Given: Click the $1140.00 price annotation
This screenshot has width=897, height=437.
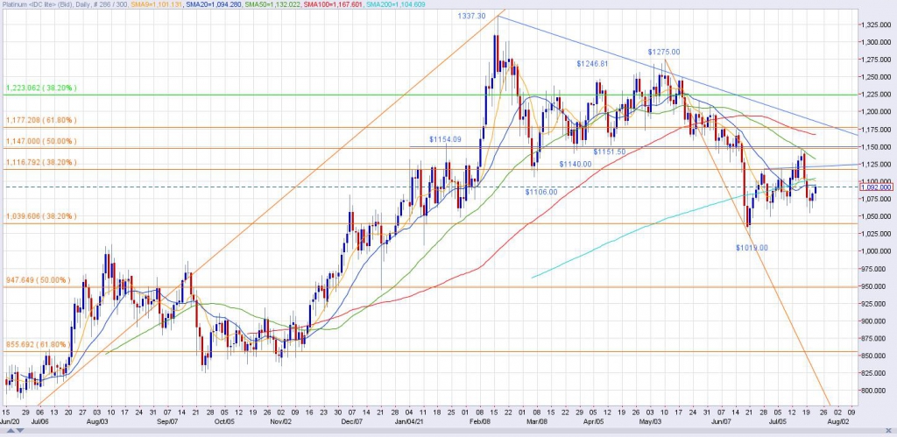Looking at the screenshot, I should (576, 164).
